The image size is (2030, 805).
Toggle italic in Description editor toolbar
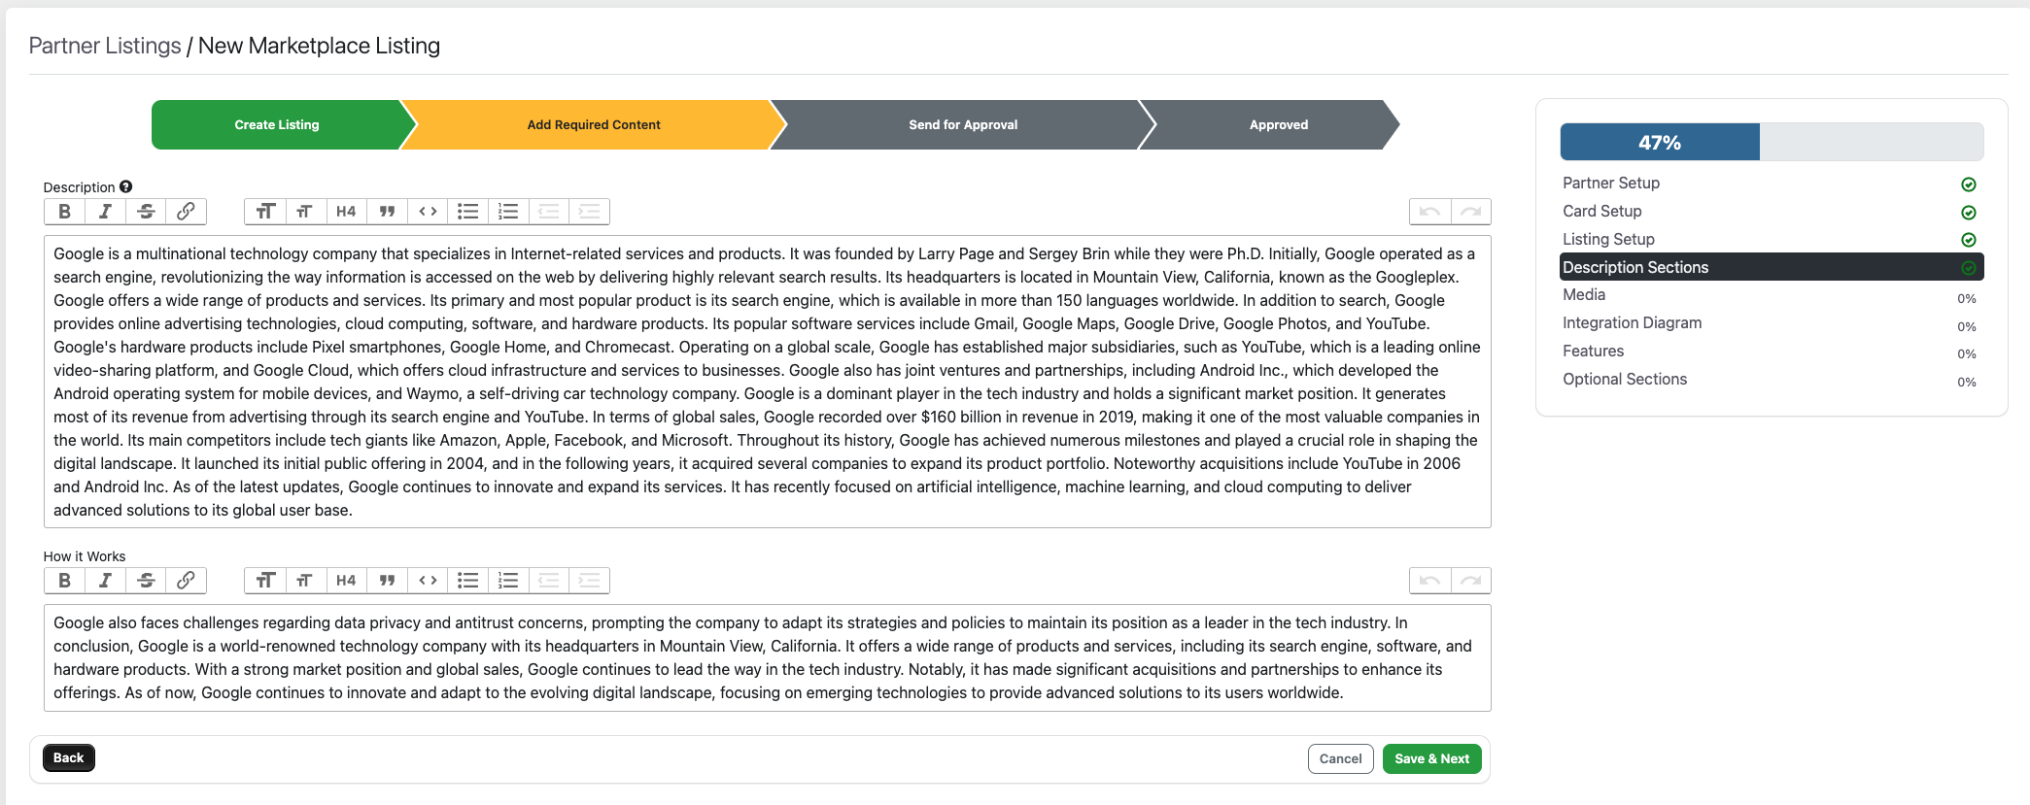pyautogui.click(x=105, y=212)
